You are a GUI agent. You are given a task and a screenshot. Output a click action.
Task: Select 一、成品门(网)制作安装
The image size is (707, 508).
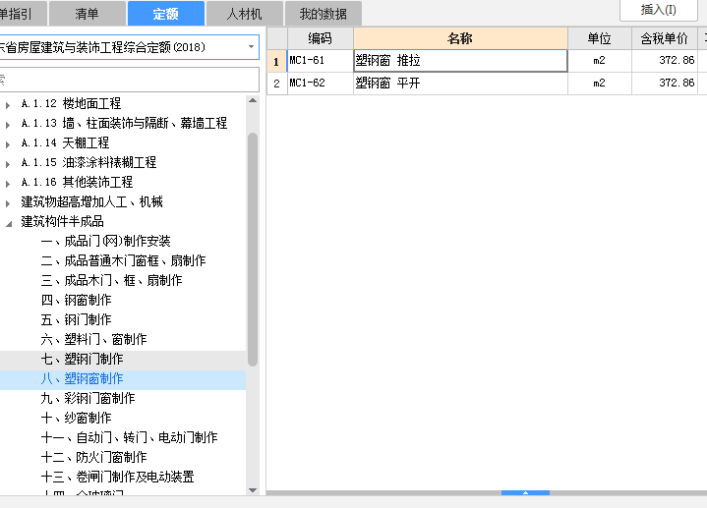tap(105, 241)
